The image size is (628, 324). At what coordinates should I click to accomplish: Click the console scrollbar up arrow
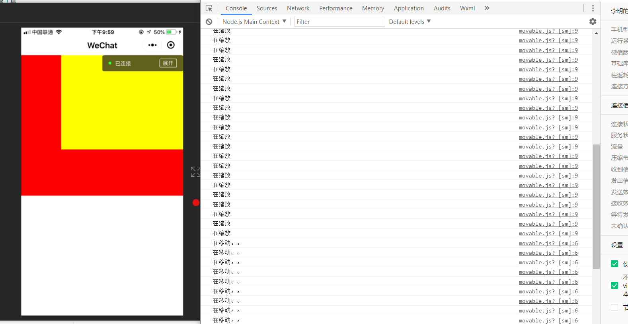[x=596, y=33]
